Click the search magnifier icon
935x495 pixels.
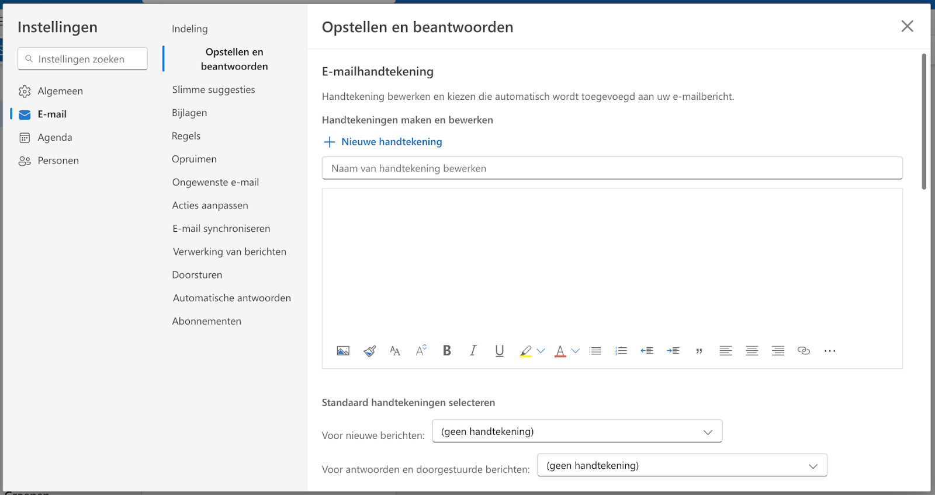[x=29, y=59]
